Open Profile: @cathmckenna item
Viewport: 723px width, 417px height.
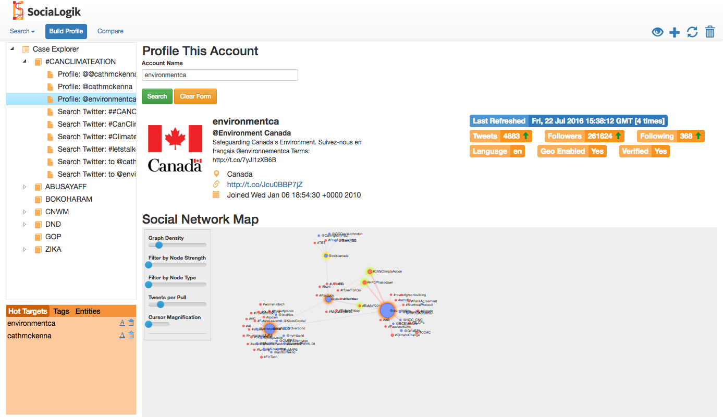point(95,87)
